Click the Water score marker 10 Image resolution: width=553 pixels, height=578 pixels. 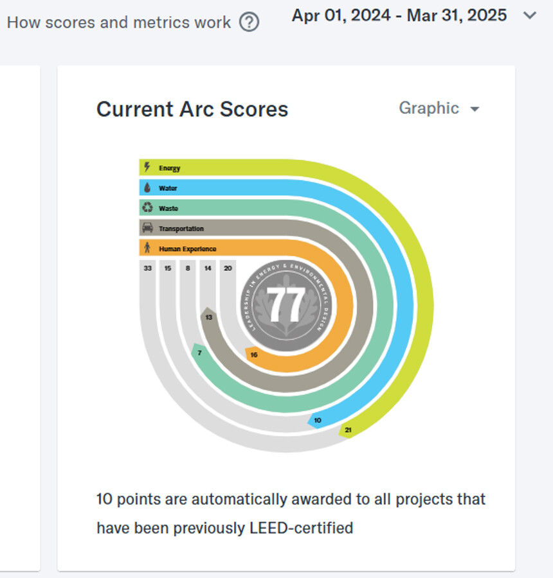[x=318, y=420]
